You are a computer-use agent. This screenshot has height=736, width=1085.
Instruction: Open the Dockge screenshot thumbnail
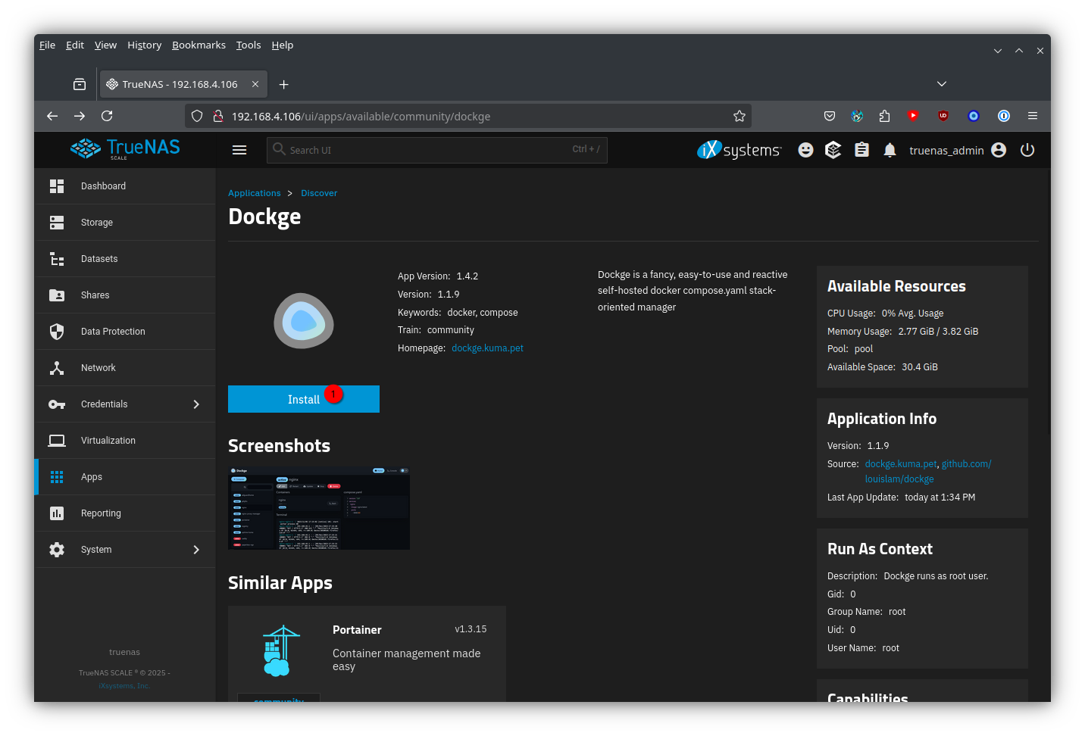319,508
